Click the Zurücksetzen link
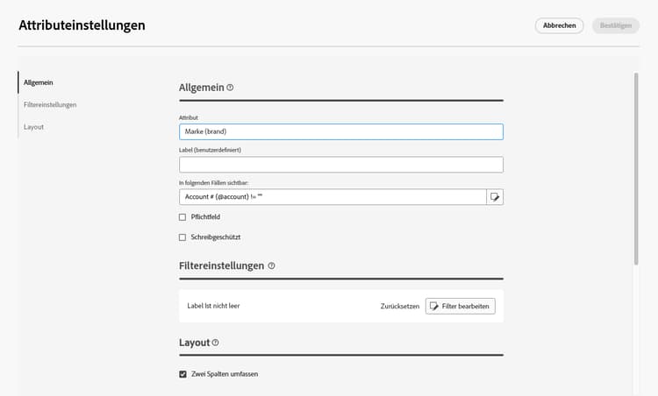The image size is (658, 396). (399, 306)
